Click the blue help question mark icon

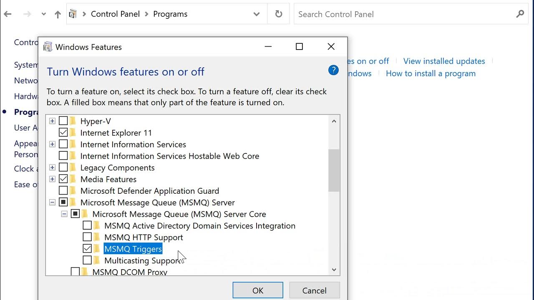(333, 70)
